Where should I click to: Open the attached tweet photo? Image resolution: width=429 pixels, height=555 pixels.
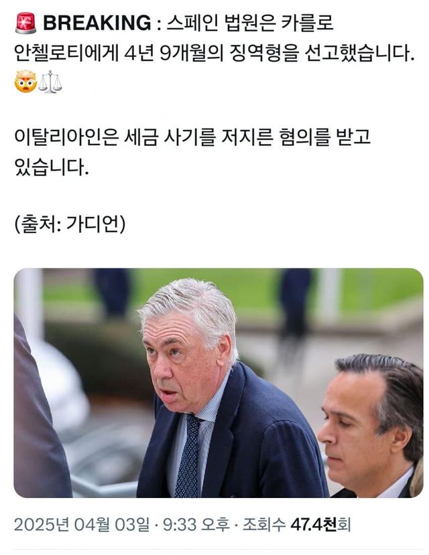[219, 383]
